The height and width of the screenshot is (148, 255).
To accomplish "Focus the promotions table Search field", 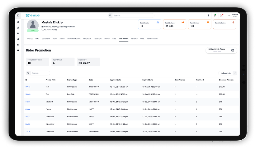I will tap(38, 73).
